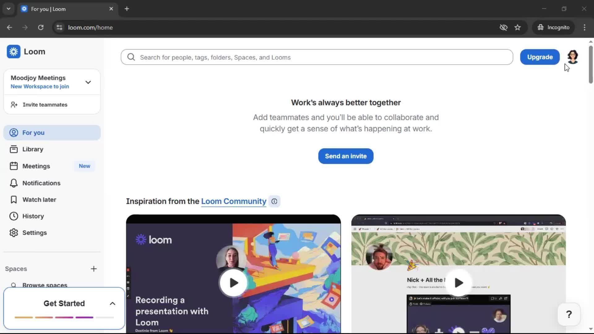Open the help question mark button

(x=569, y=315)
